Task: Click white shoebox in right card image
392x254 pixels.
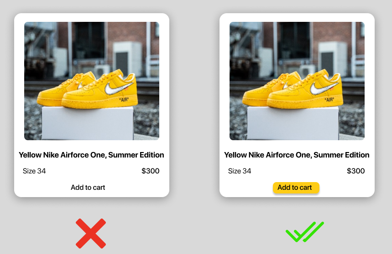Action: (293, 123)
